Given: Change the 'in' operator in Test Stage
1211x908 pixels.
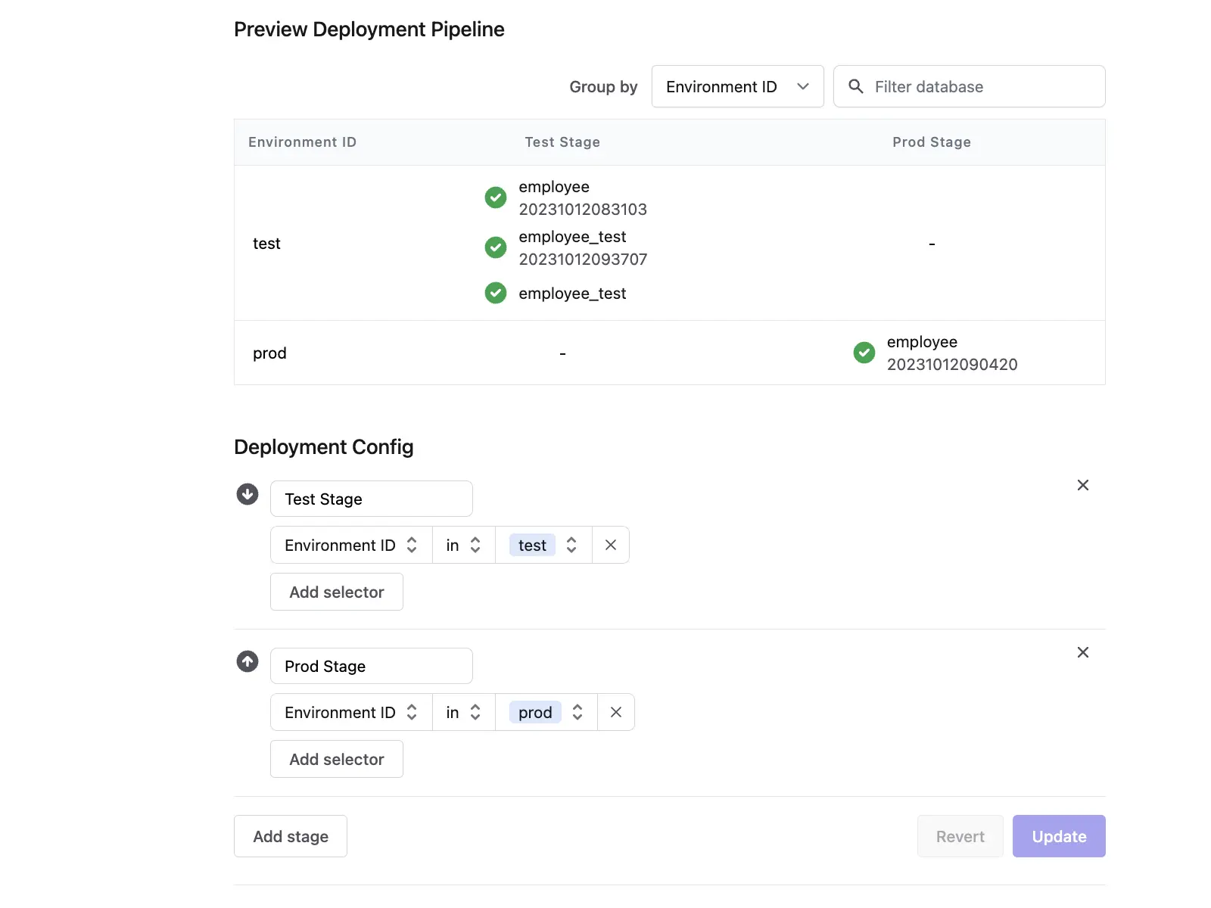Looking at the screenshot, I should 462,545.
